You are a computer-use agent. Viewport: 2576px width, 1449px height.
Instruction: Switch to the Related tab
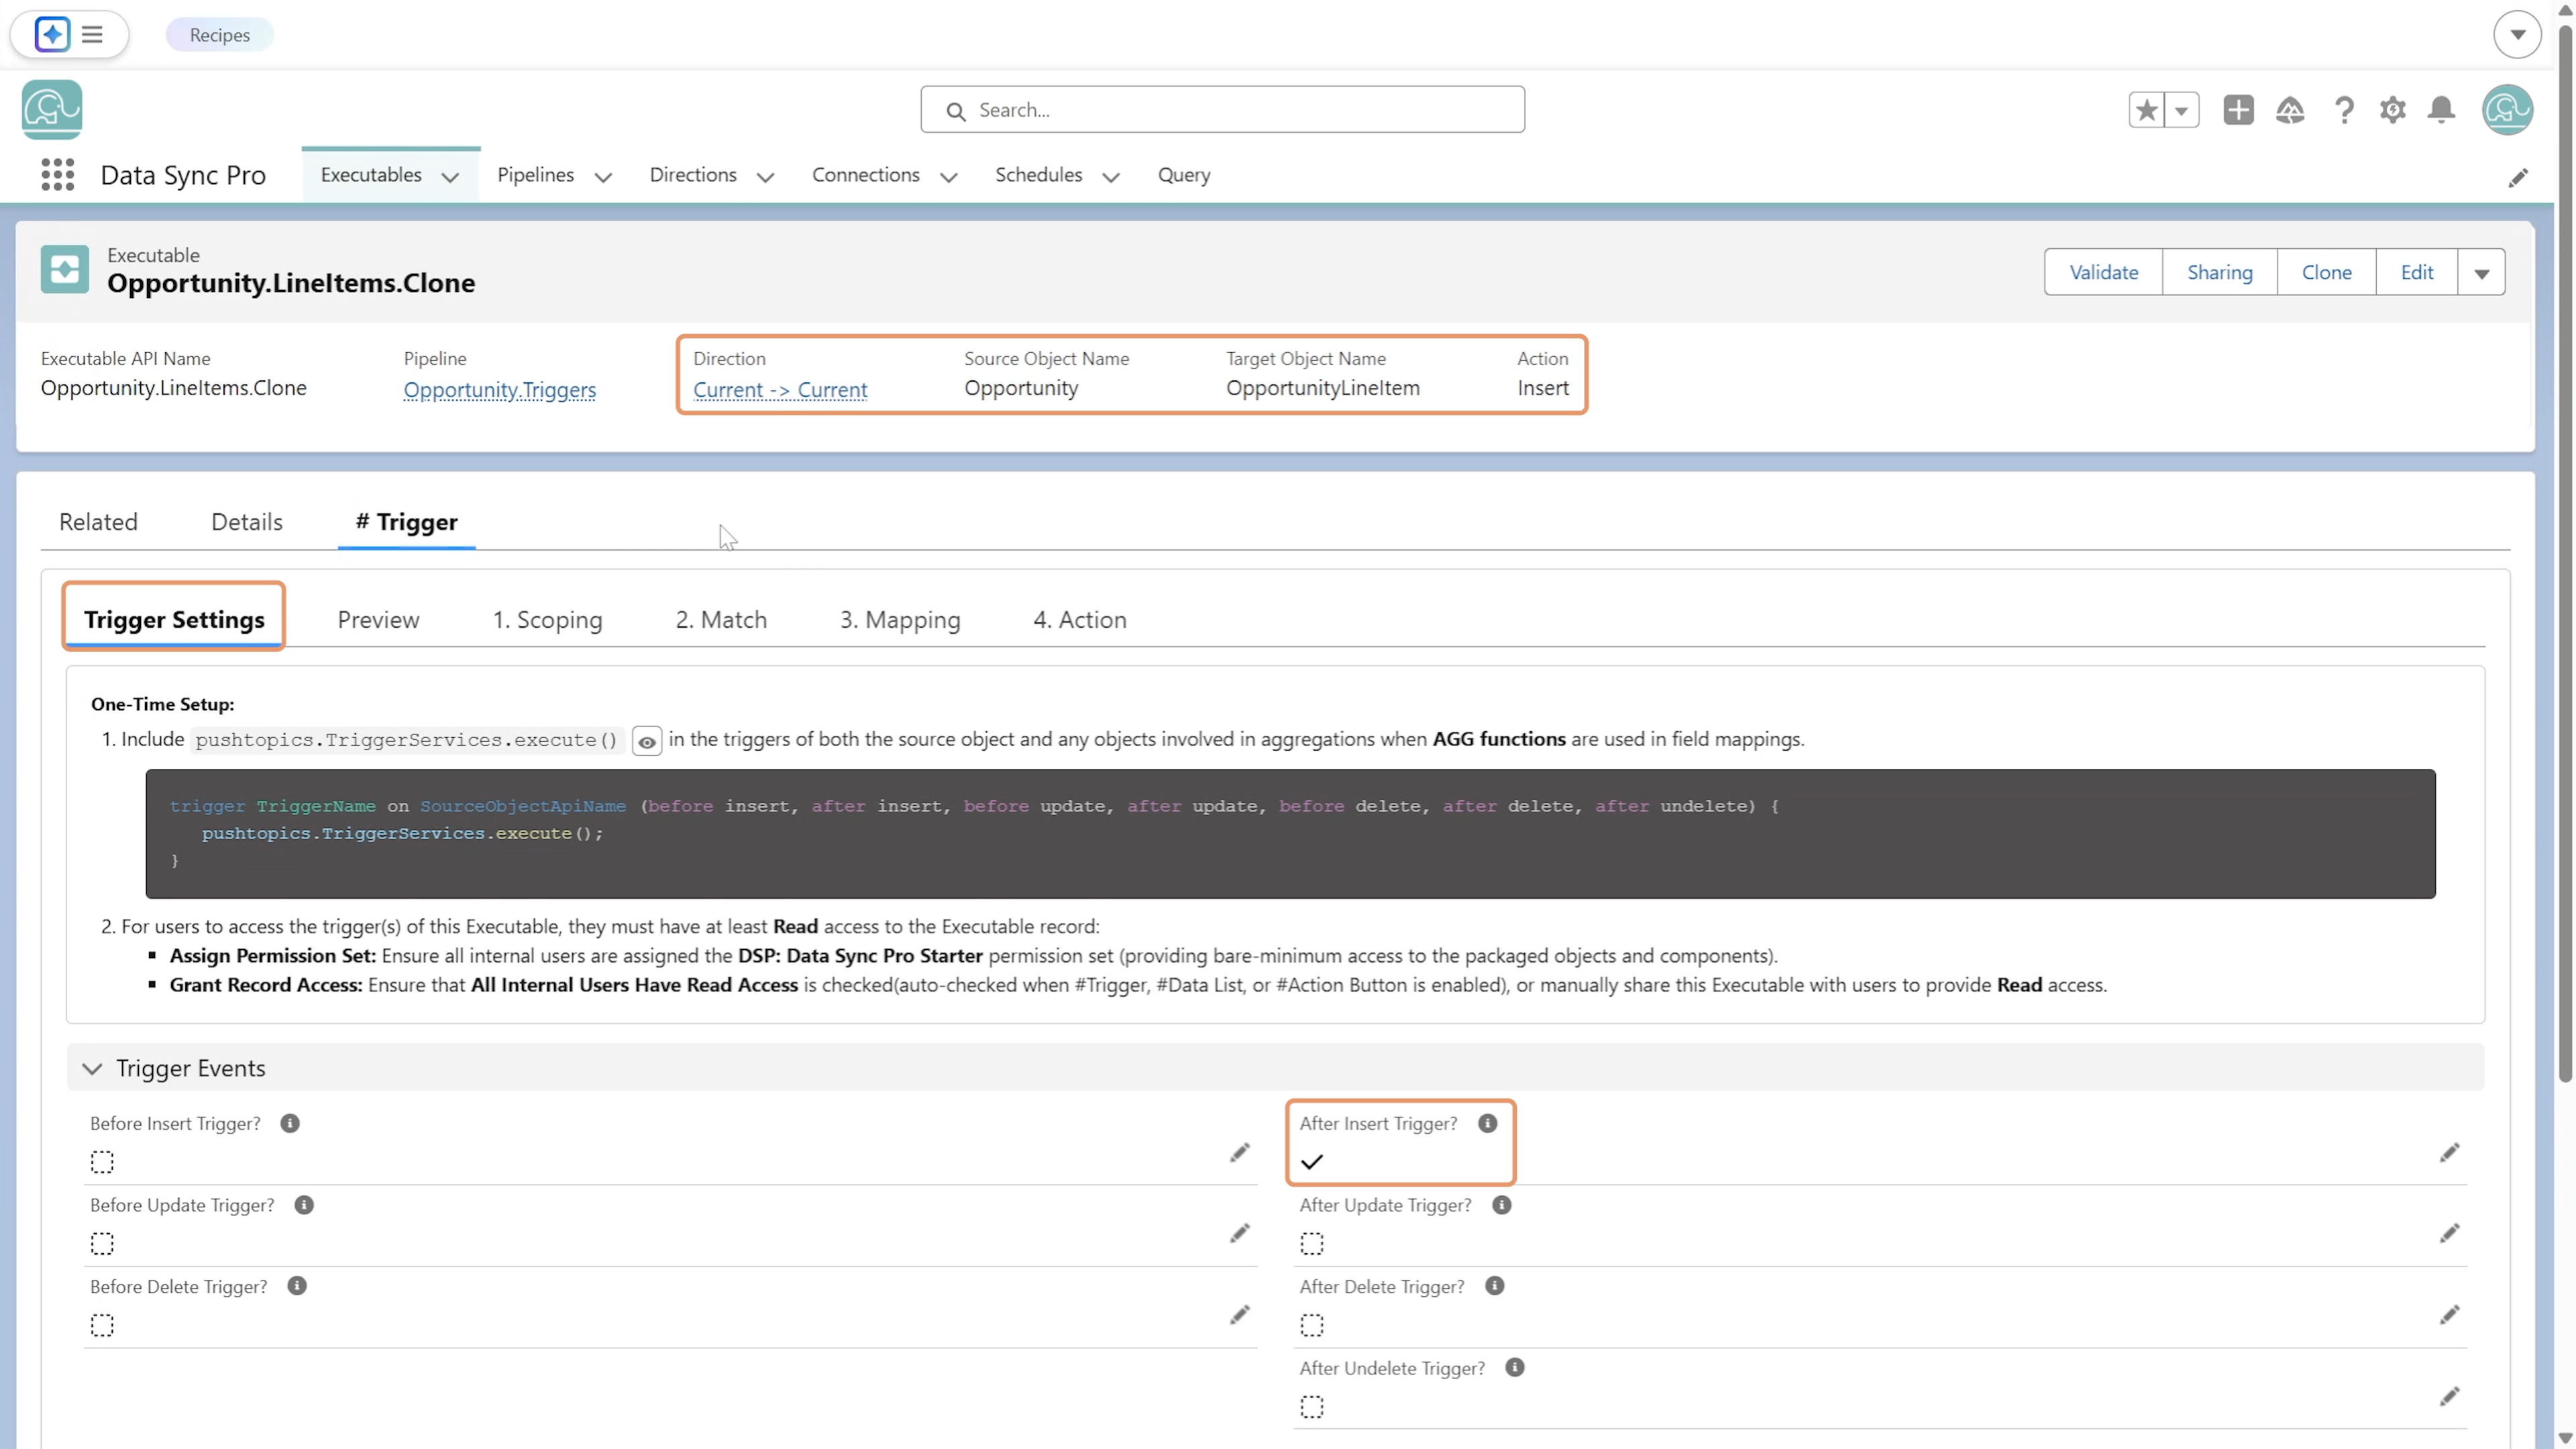coord(98,522)
